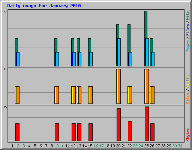Click green day label "31" on the x-axis
This screenshot has width=192, height=150.
(x=180, y=146)
